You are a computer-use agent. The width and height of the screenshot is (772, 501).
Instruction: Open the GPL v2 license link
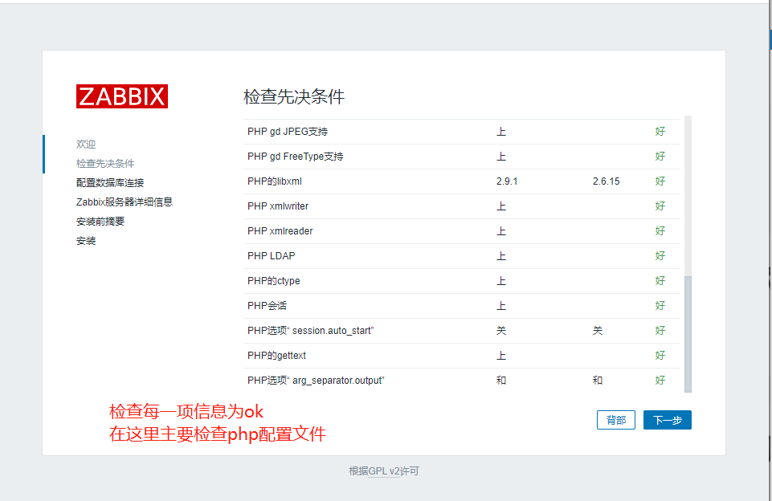coord(384,471)
